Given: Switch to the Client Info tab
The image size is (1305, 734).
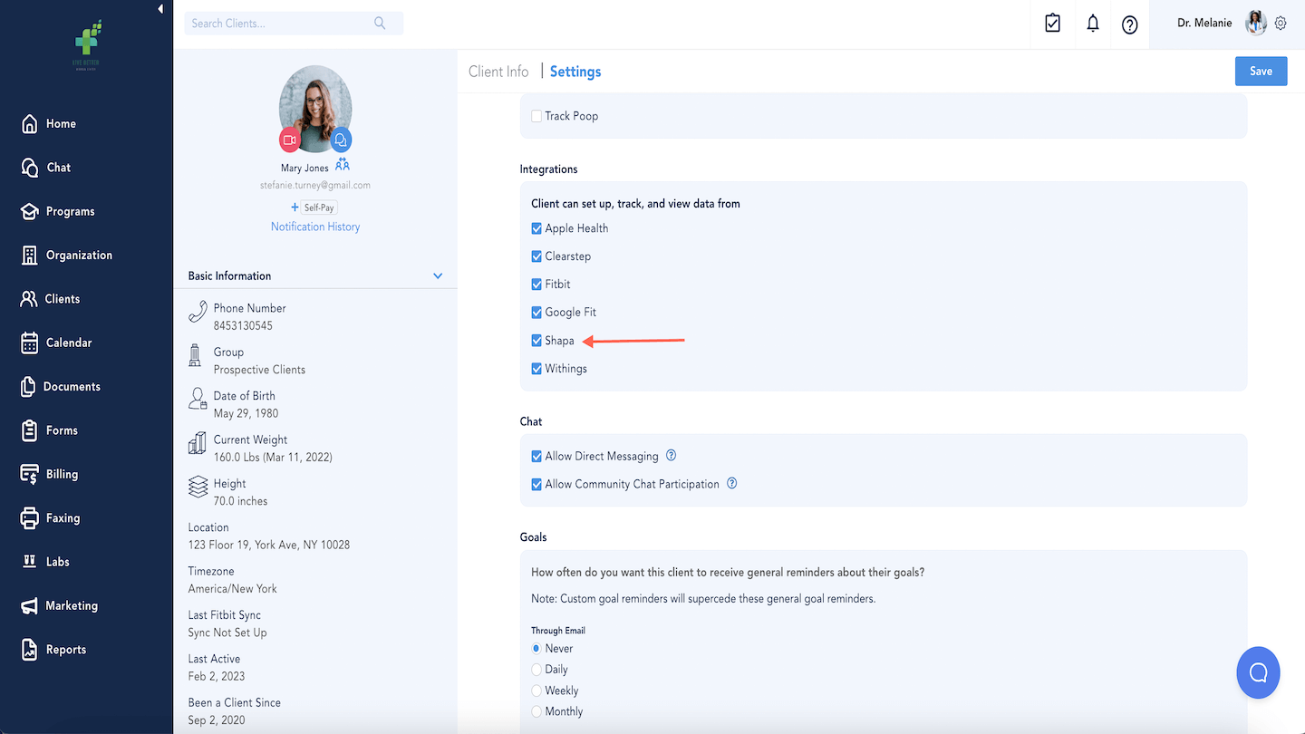Looking at the screenshot, I should pyautogui.click(x=498, y=72).
